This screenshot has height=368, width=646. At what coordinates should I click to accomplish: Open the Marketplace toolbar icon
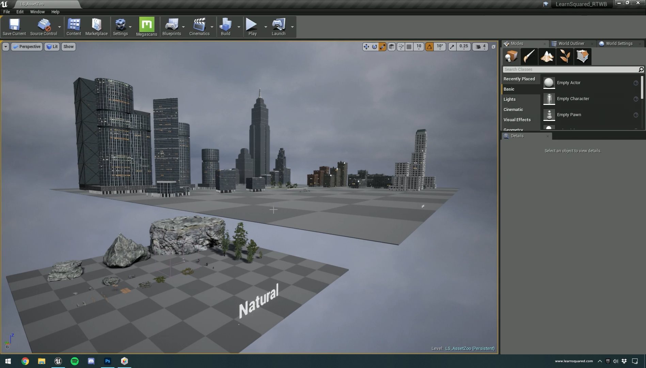96,27
